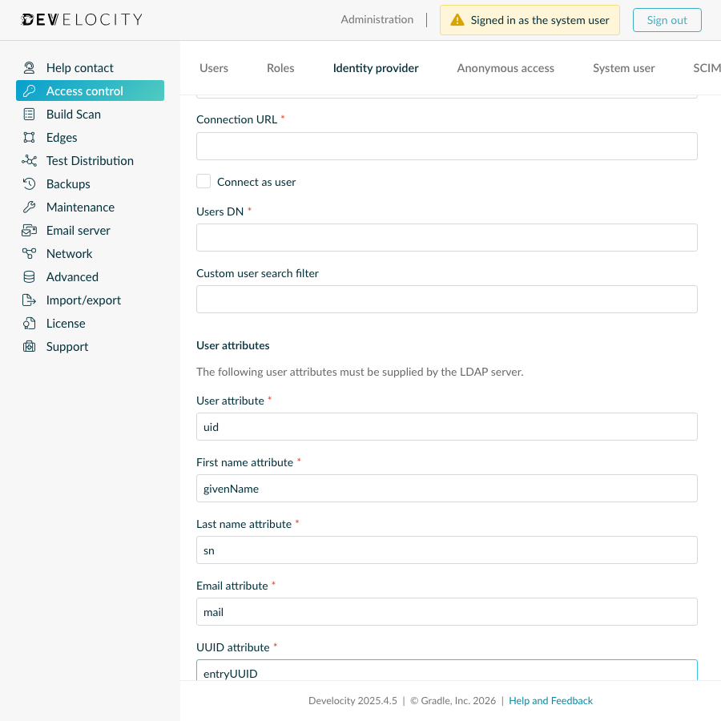721x721 pixels.
Task: Select the Maintenance wrench icon
Action: coord(29,207)
